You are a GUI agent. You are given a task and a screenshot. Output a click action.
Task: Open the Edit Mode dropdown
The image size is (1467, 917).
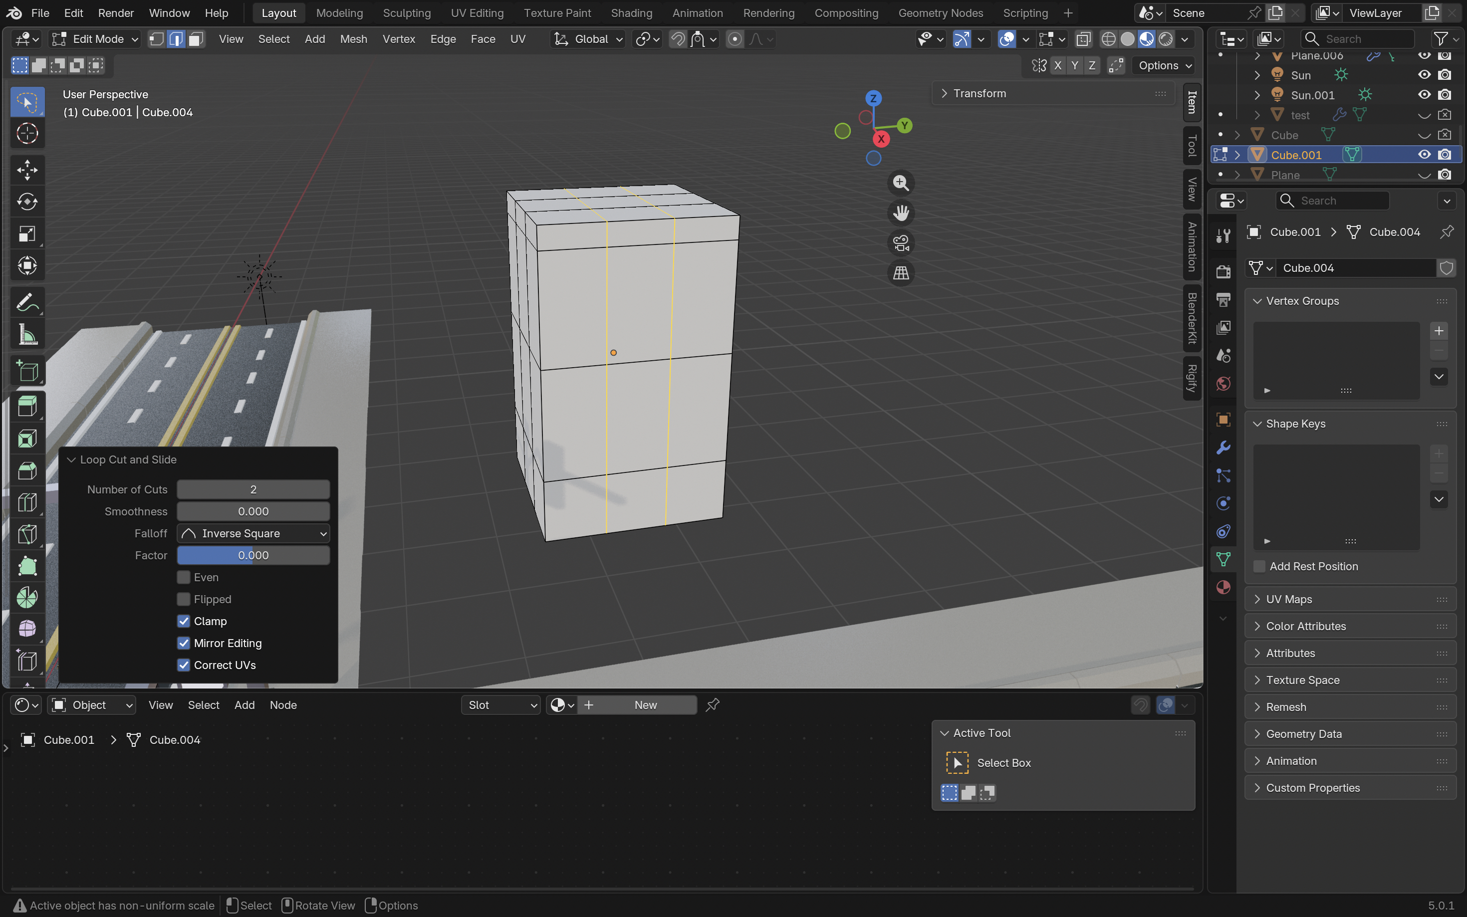click(x=95, y=39)
